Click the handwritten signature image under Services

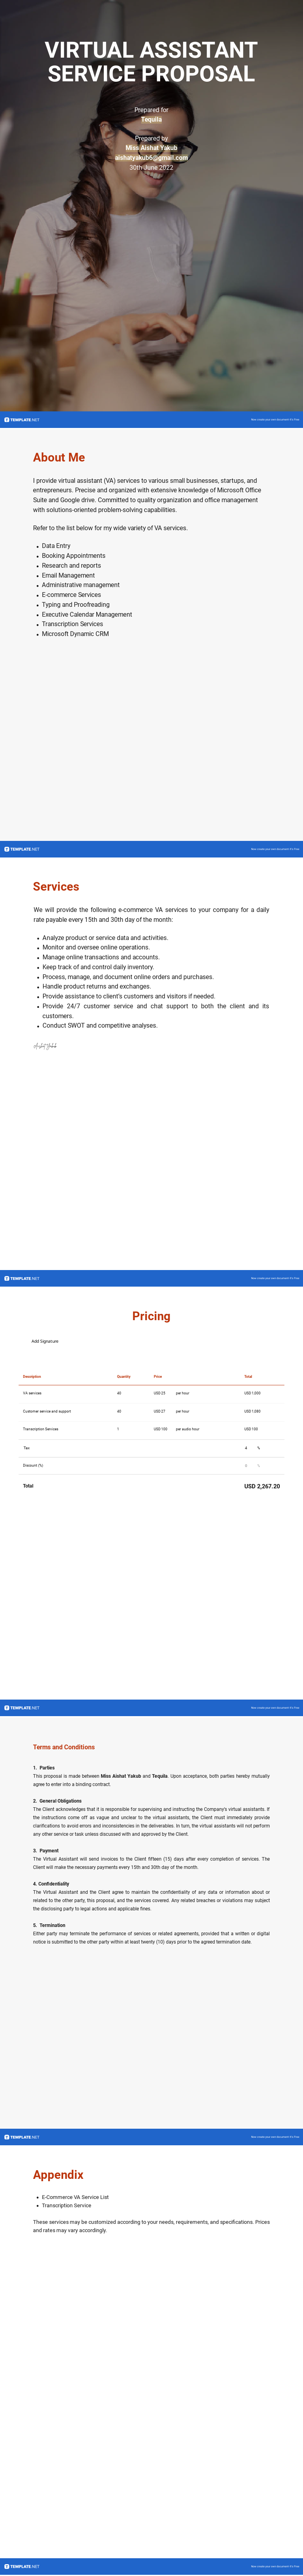(x=45, y=1046)
